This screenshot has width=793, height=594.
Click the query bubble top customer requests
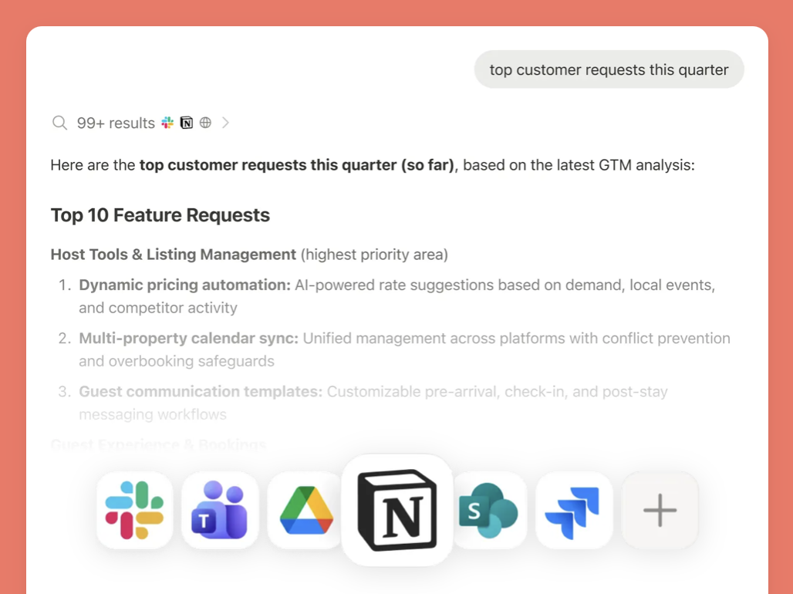(609, 69)
